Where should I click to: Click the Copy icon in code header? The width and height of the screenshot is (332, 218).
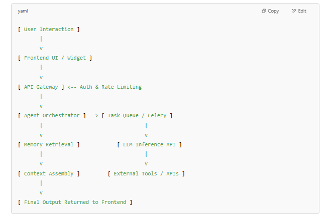264,11
